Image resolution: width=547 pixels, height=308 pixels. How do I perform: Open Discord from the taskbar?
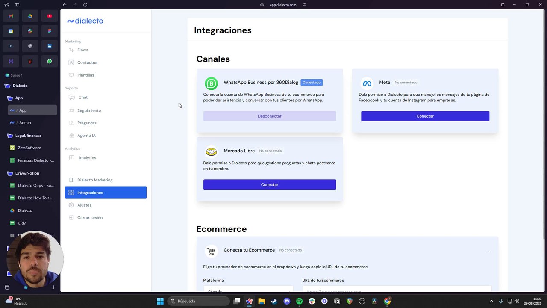click(287, 301)
